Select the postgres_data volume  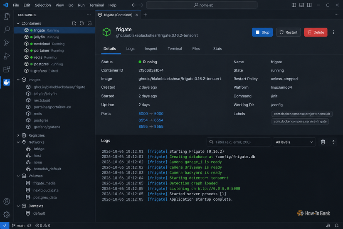pos(54,197)
